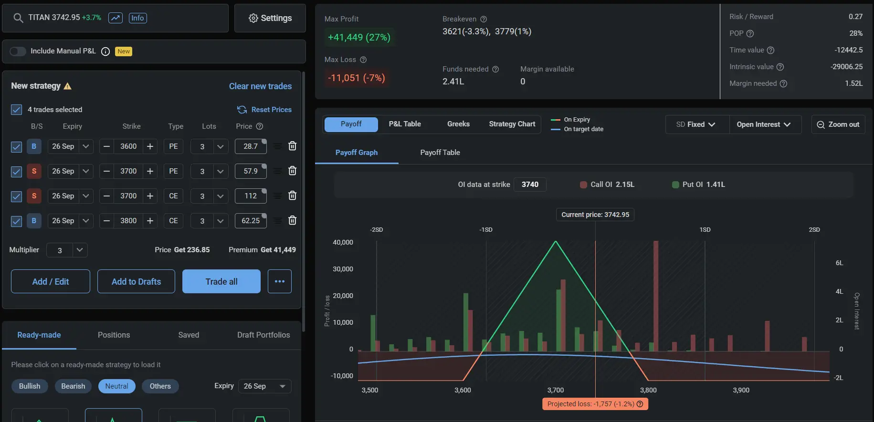Delete the 3700 PE trade row
Image resolution: width=874 pixels, height=422 pixels.
293,171
